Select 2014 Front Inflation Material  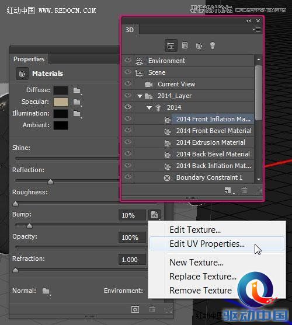tap(194, 119)
